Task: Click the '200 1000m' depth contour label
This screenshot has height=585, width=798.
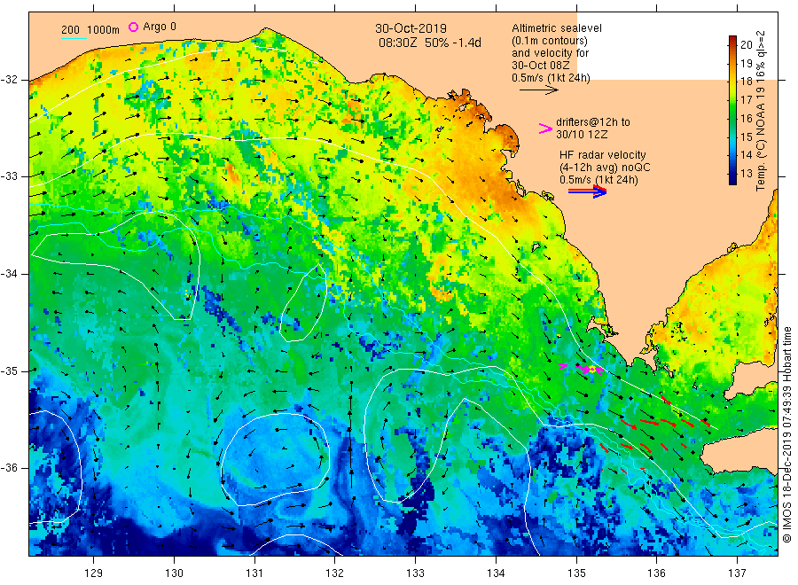Action: (90, 30)
